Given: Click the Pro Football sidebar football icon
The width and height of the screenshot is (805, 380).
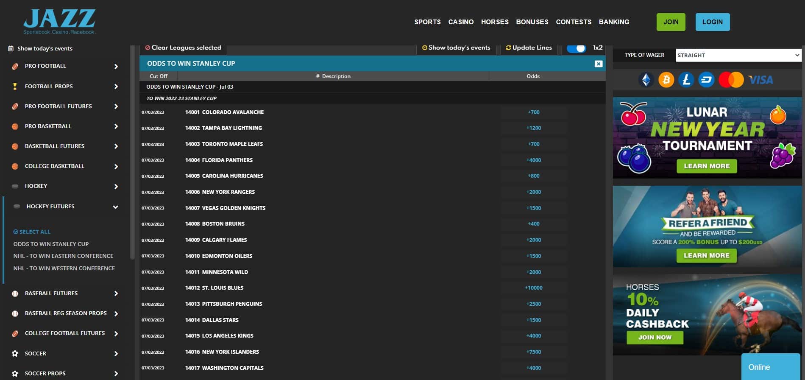Looking at the screenshot, I should (15, 67).
